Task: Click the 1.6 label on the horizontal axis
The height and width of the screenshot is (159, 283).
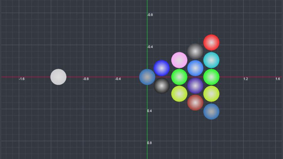Action: tap(278, 79)
